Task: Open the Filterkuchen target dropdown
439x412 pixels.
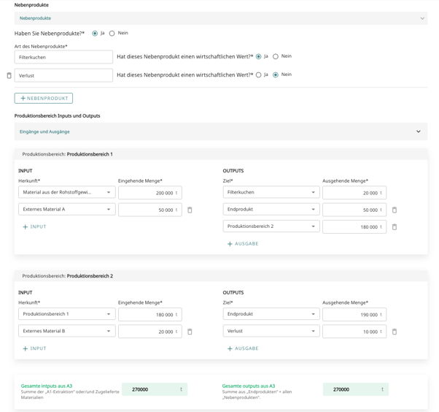Action: click(271, 192)
